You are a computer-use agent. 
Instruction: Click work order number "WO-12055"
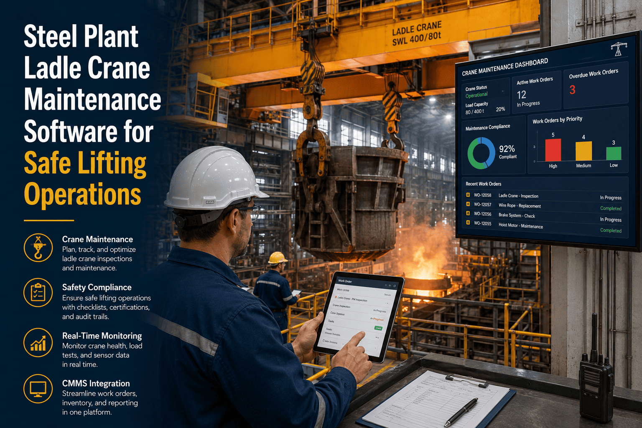point(482,223)
